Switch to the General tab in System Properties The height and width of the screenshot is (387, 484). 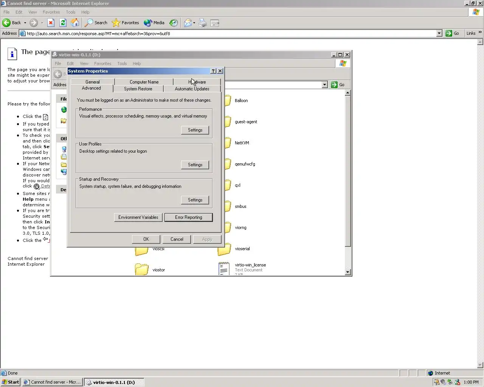[92, 82]
